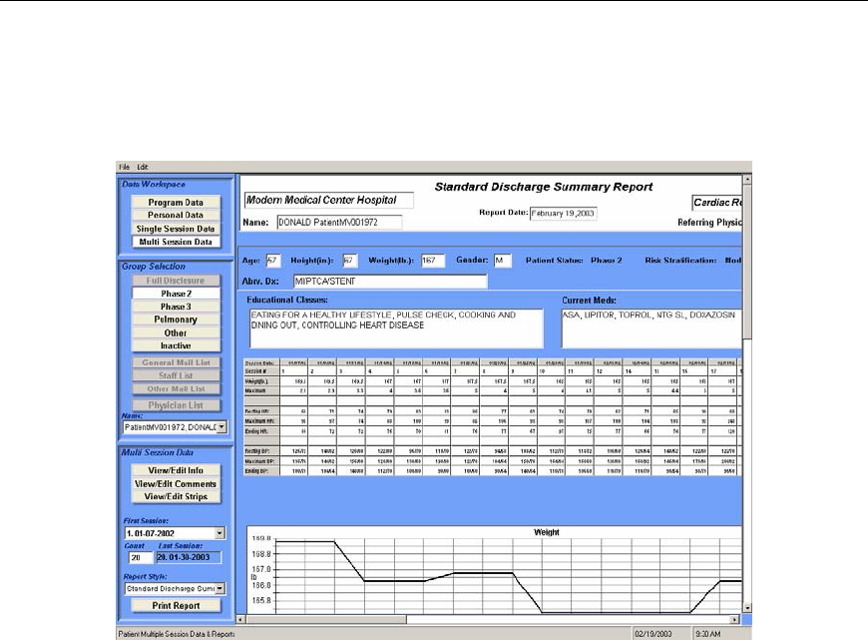Open the patient Name dropdown
The image size is (868, 640).
221,427
